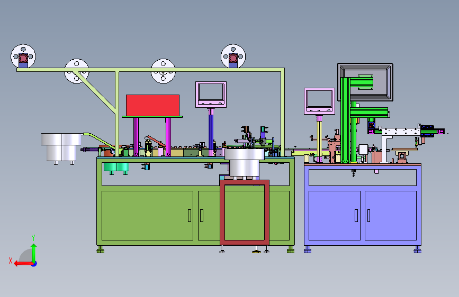
Task: Select the left magenta support post
Action: [x=136, y=137]
